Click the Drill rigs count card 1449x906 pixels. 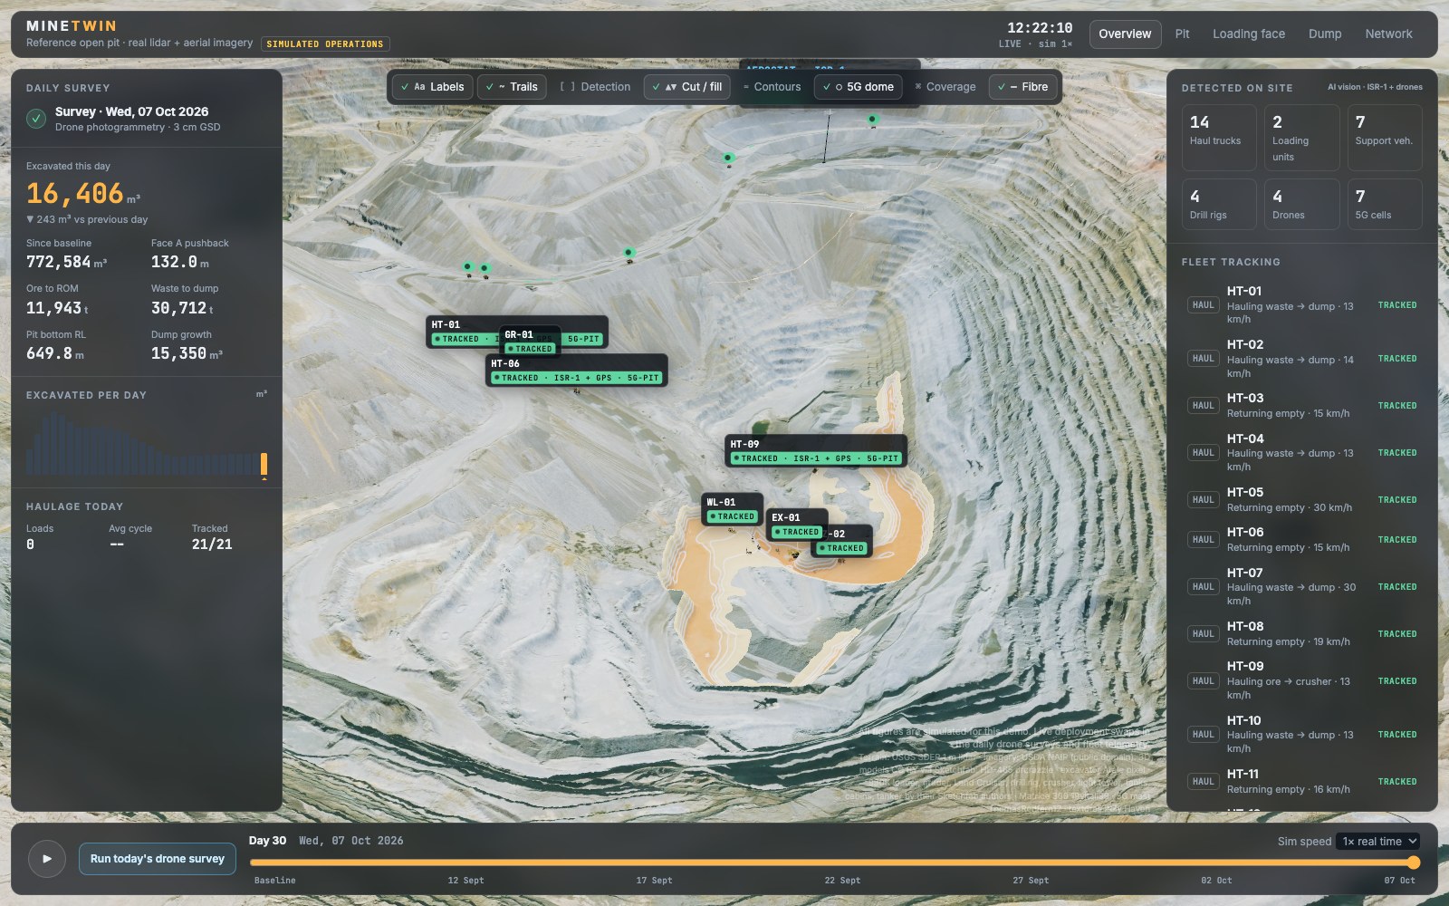point(1219,204)
